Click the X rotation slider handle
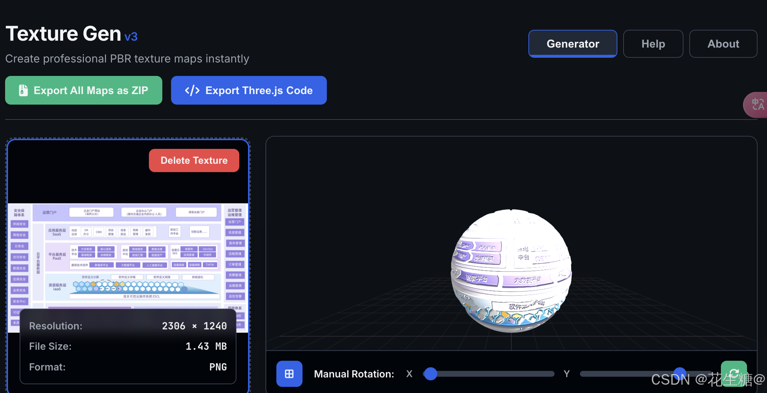Screen dimensions: 767x393 430,374
